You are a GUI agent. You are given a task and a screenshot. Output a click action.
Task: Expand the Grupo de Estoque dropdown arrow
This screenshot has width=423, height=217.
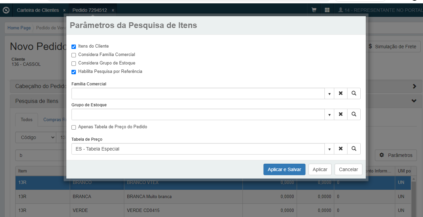[329, 115]
